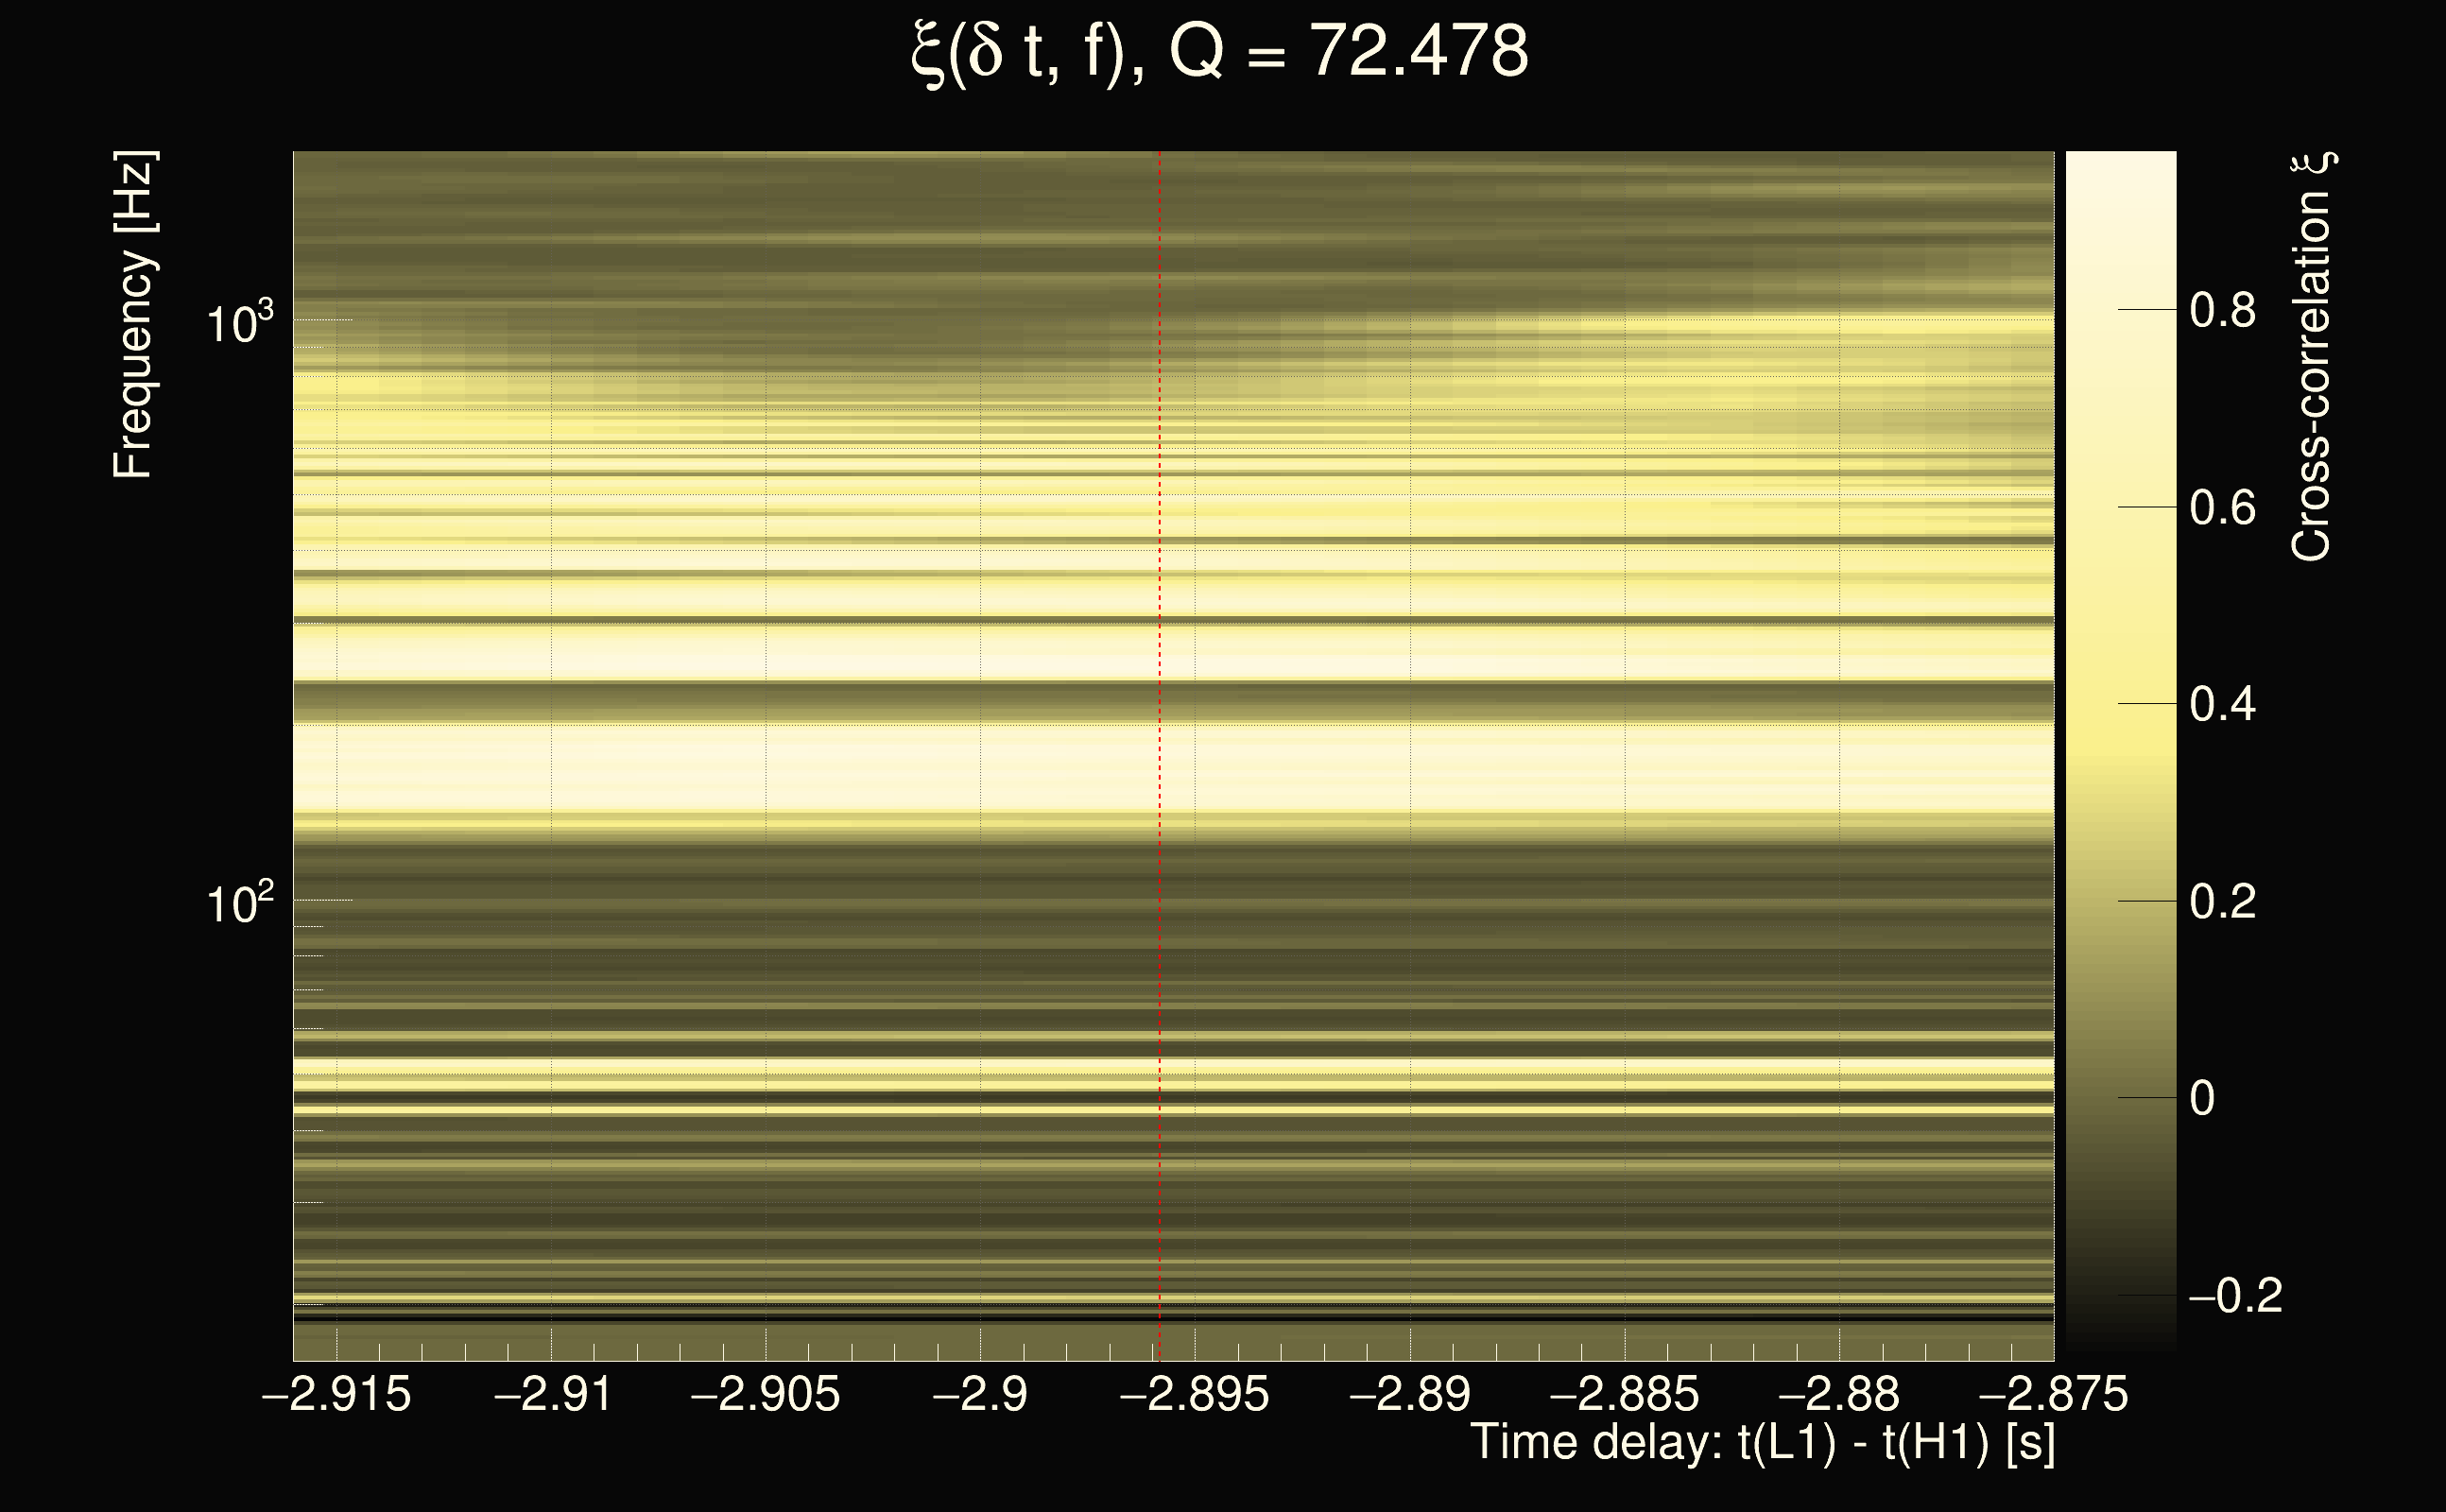Click the −2.915 time delay tick label
Image resolution: width=2446 pixels, height=1512 pixels.
tap(336, 1394)
